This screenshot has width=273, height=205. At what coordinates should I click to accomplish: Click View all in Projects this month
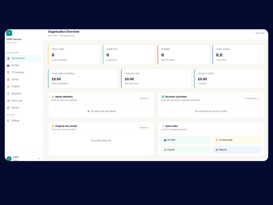pos(144,128)
